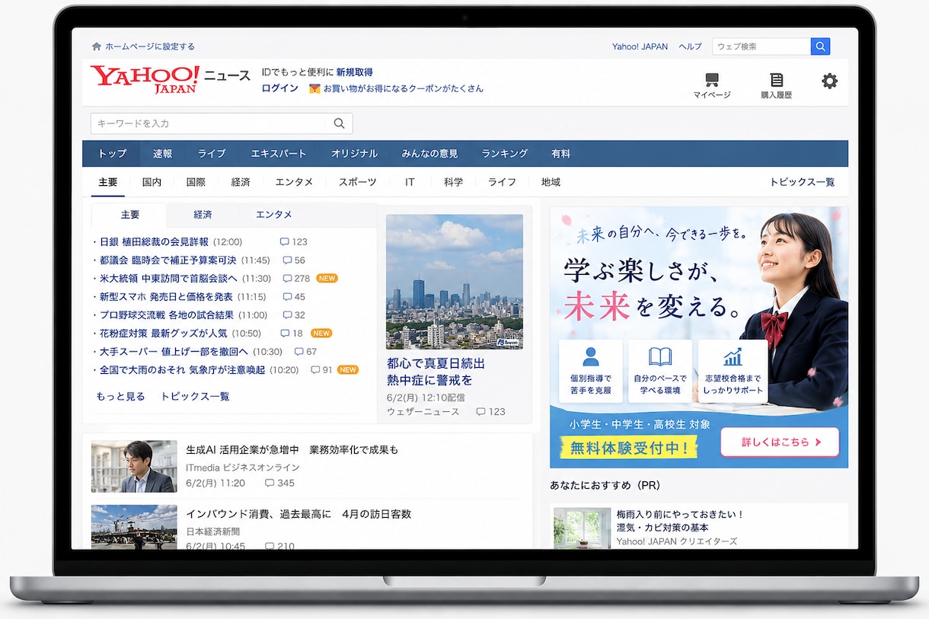
Task: Select 国内 category
Action: pos(152,183)
